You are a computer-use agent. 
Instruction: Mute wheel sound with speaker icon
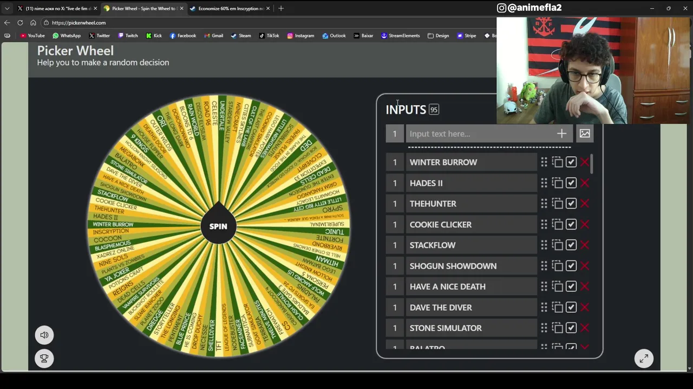pyautogui.click(x=44, y=335)
